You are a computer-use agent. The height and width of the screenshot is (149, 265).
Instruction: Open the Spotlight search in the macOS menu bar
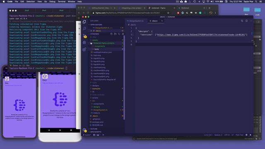256,2
